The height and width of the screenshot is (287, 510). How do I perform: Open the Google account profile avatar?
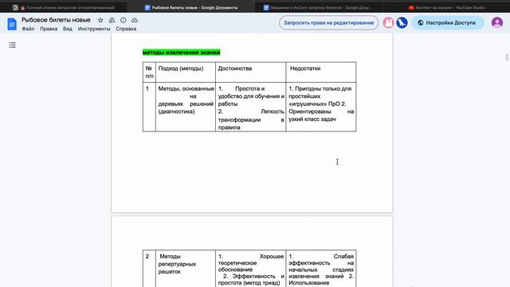[x=497, y=23]
